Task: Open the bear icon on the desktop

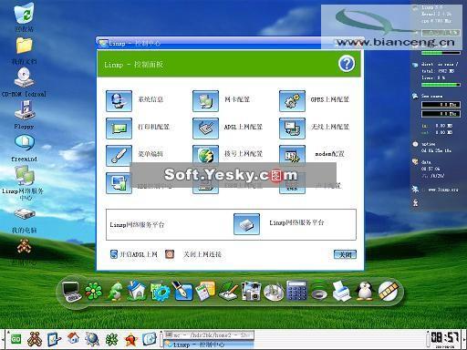Action: click(x=25, y=246)
